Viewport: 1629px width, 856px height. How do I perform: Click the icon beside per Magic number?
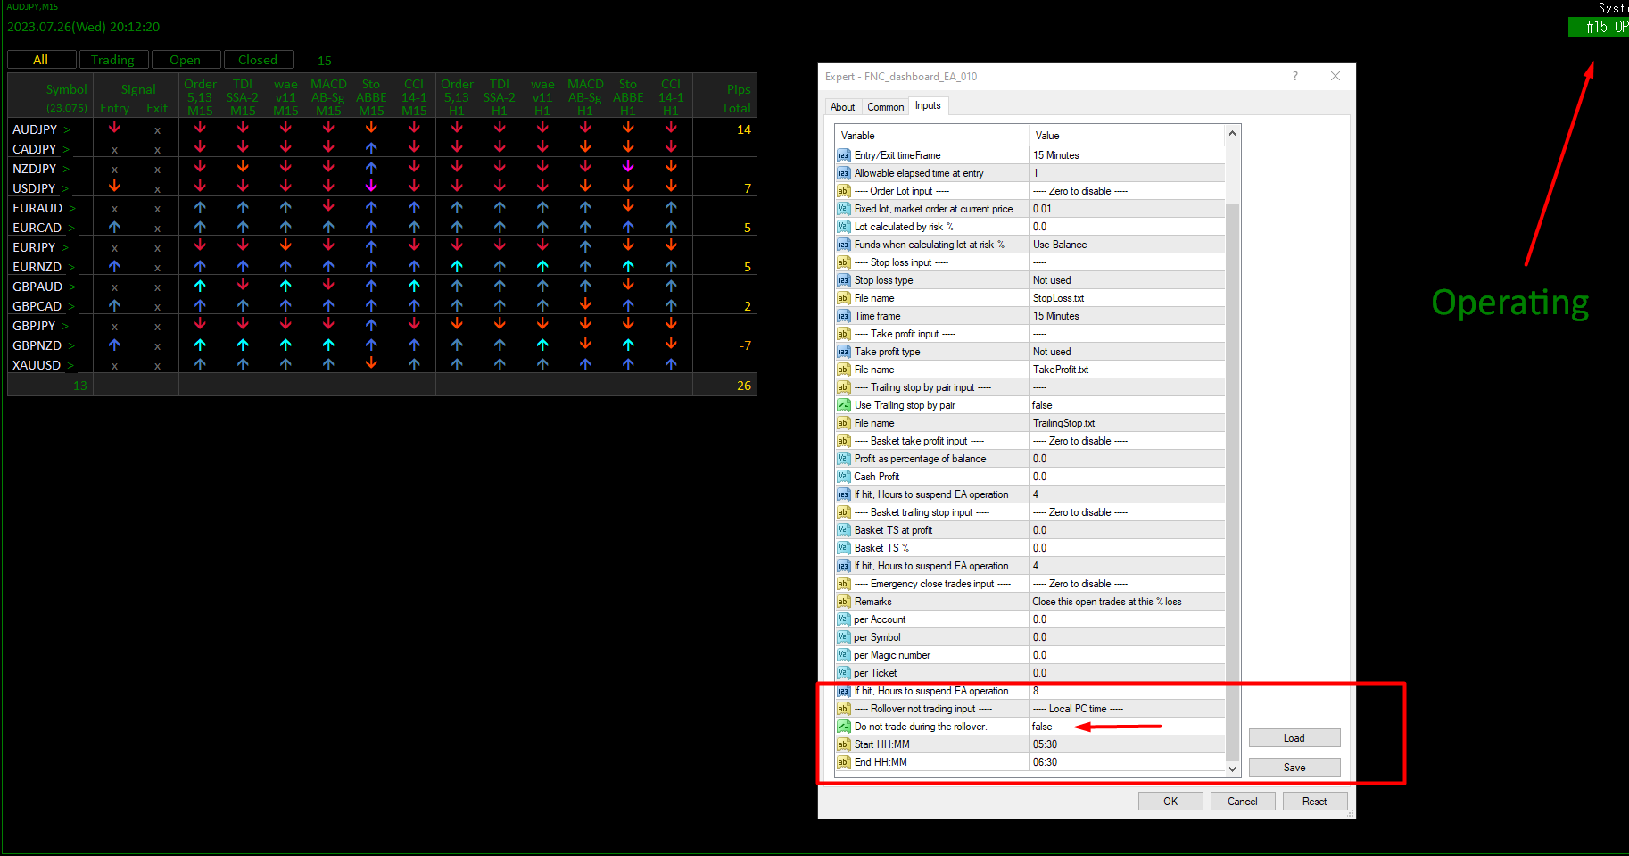[x=843, y=655]
